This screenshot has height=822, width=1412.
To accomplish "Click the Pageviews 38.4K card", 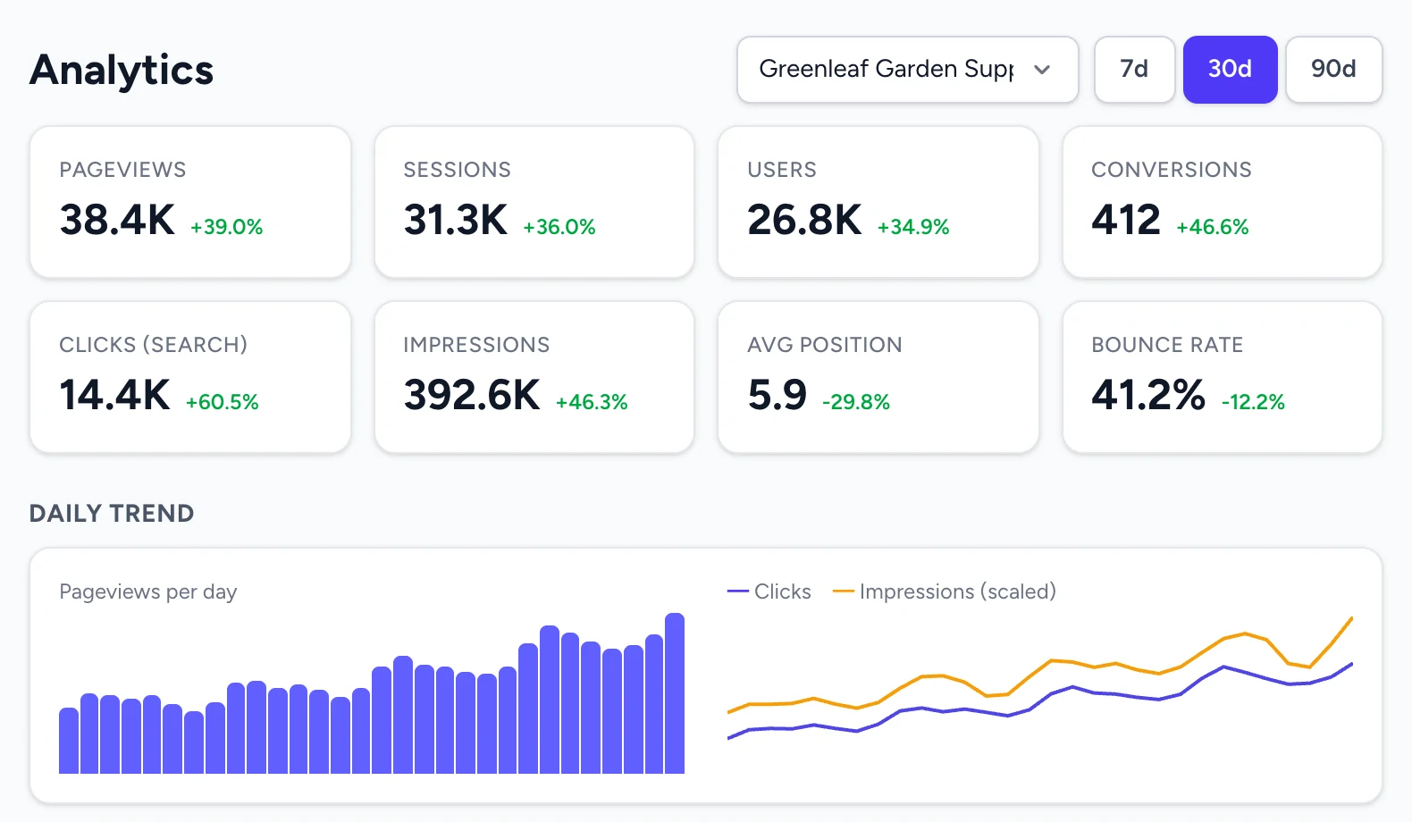I will (x=190, y=202).
